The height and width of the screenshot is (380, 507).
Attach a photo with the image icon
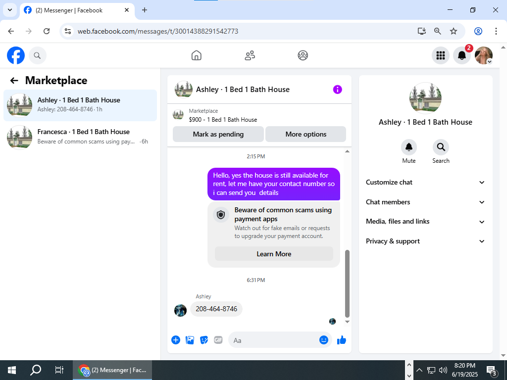click(190, 340)
